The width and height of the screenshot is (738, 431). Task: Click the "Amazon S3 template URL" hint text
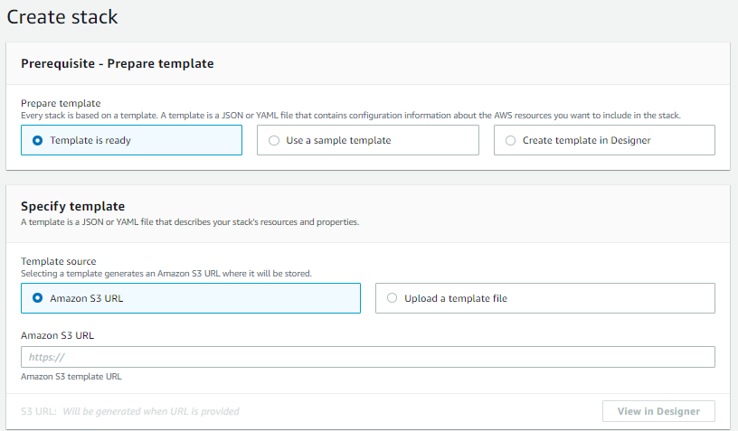[71, 376]
